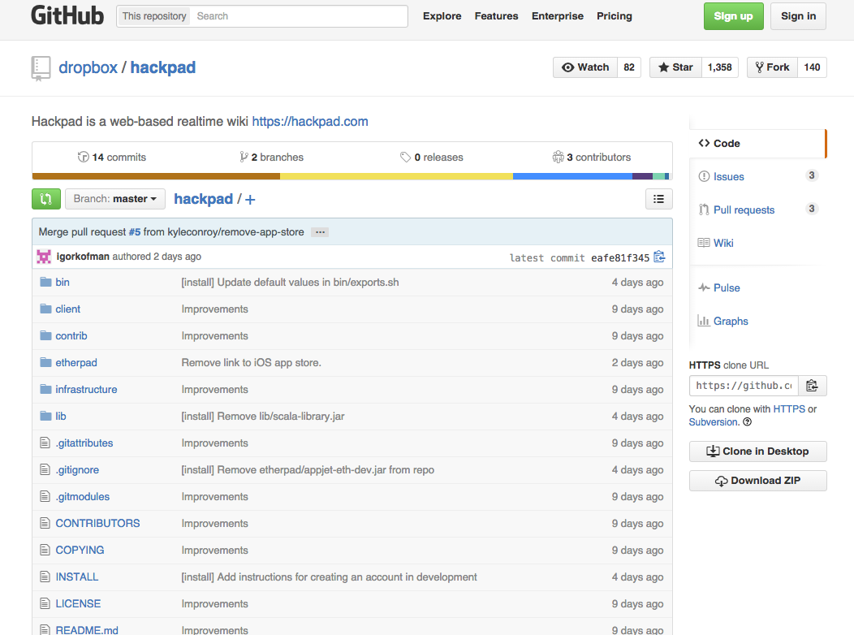854x635 pixels.
Task: Click the client folder icon
Action: (x=45, y=309)
